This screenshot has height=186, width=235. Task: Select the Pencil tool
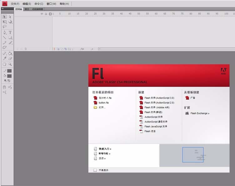click(4, 43)
